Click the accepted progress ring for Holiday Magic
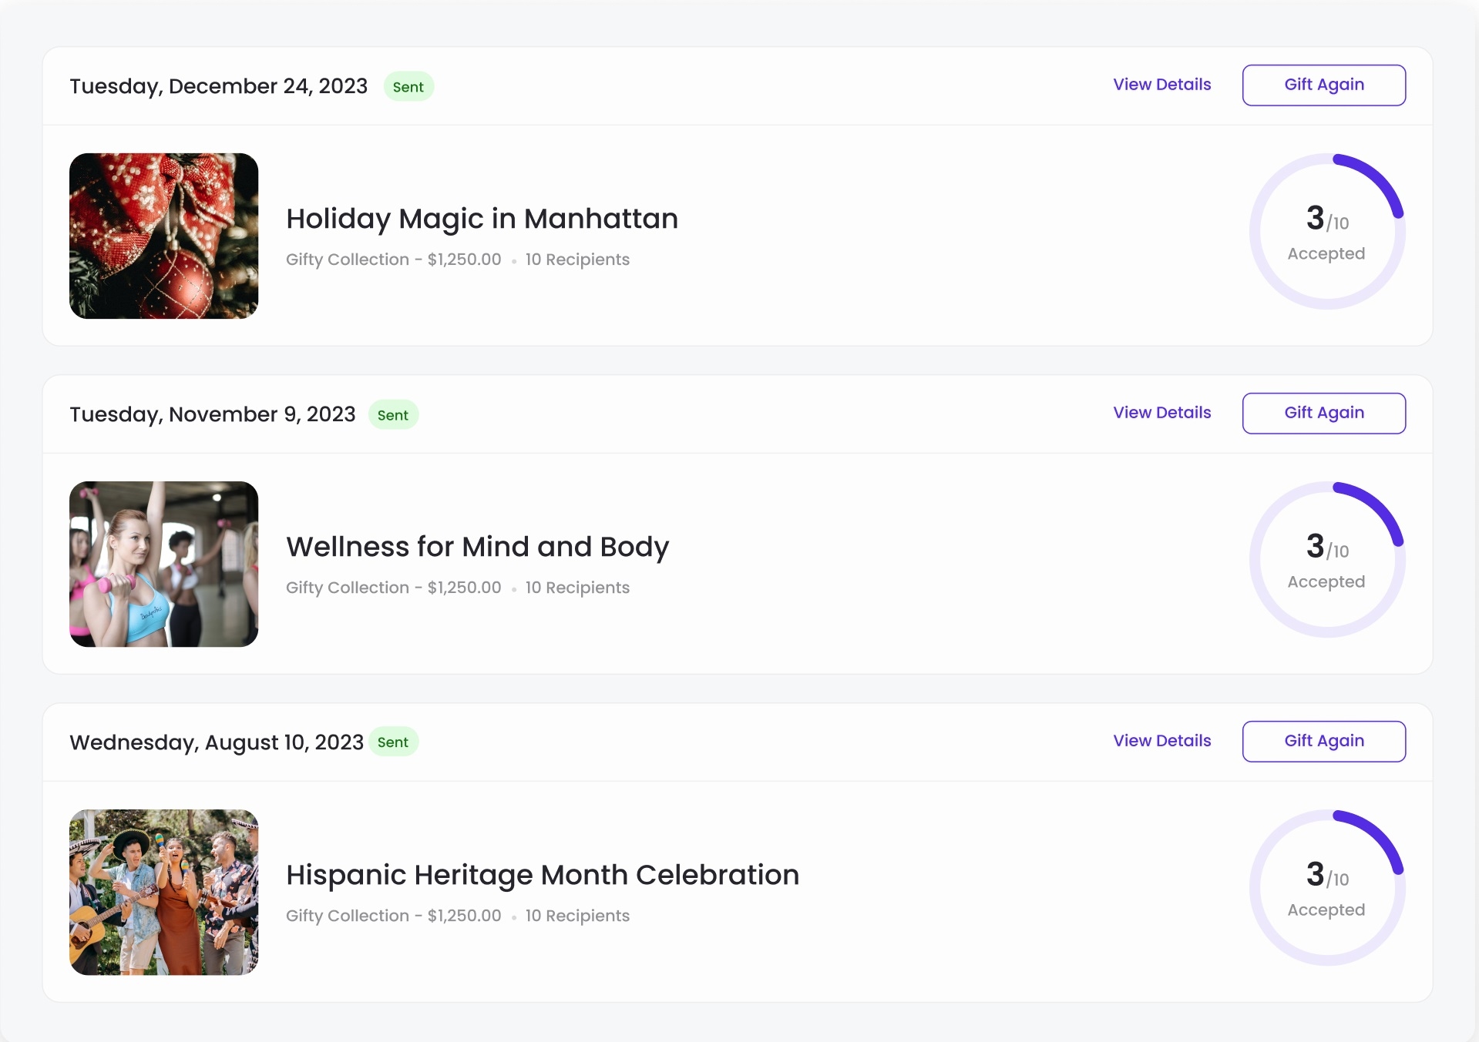Image resolution: width=1479 pixels, height=1042 pixels. 1326,232
